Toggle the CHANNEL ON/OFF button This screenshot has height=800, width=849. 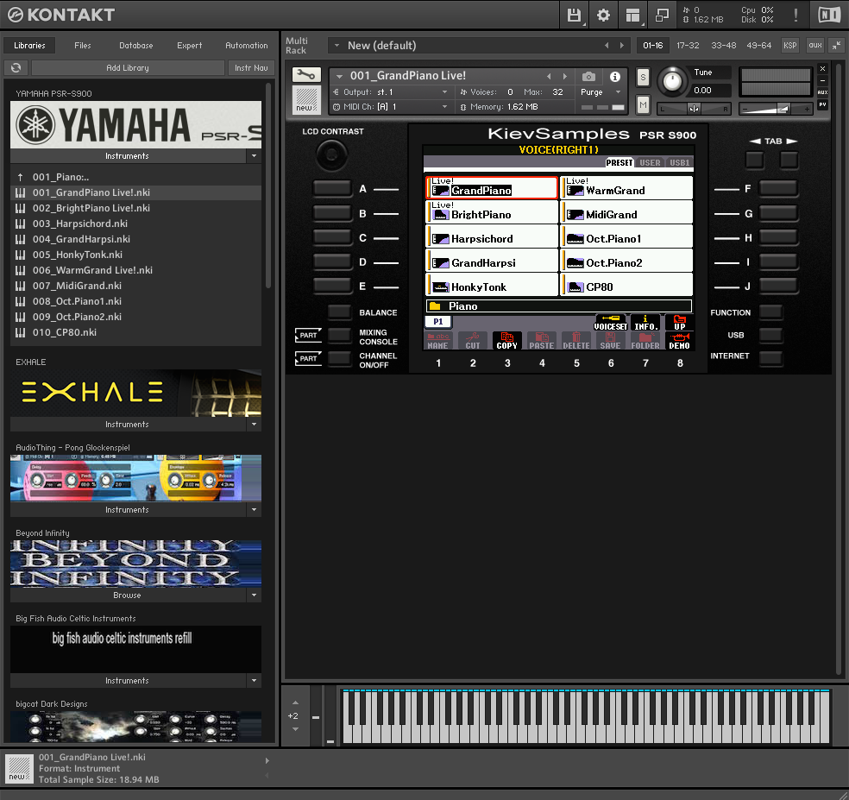tap(339, 358)
